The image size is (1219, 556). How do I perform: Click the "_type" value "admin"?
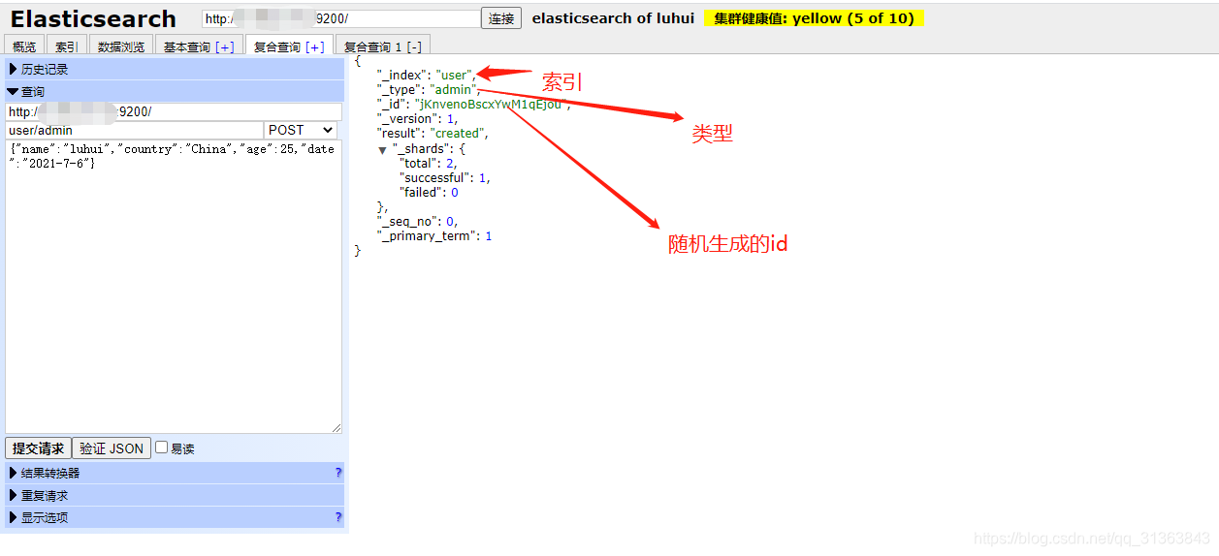(454, 89)
